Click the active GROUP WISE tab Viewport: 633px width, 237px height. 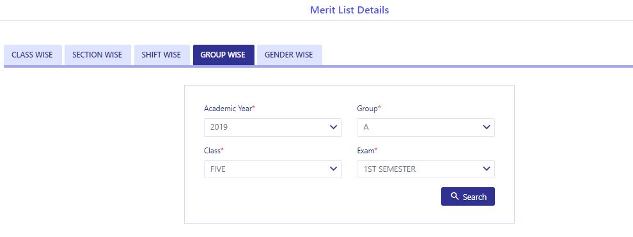click(x=223, y=55)
